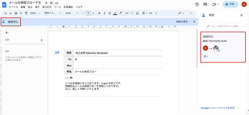This screenshot has width=249, height=115.
Task: Increase the font size
Action: tap(93, 13)
